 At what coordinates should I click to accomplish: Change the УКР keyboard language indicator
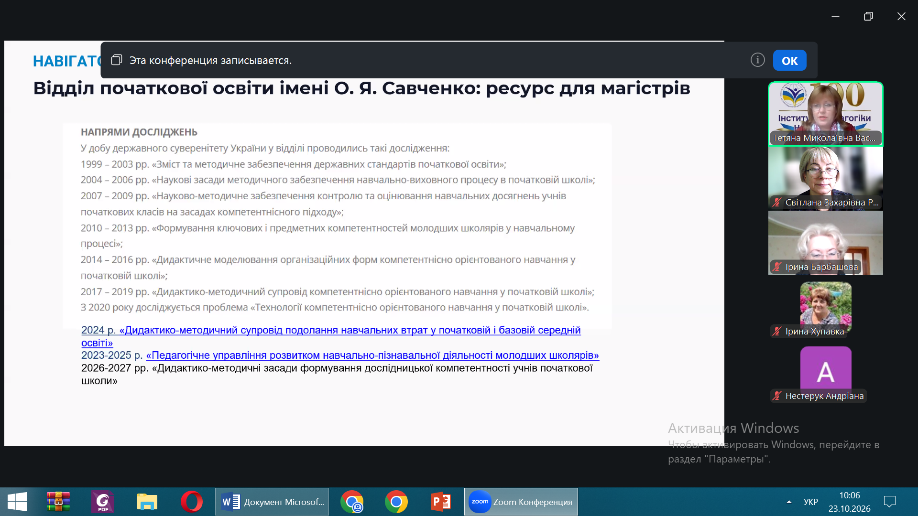(x=811, y=502)
